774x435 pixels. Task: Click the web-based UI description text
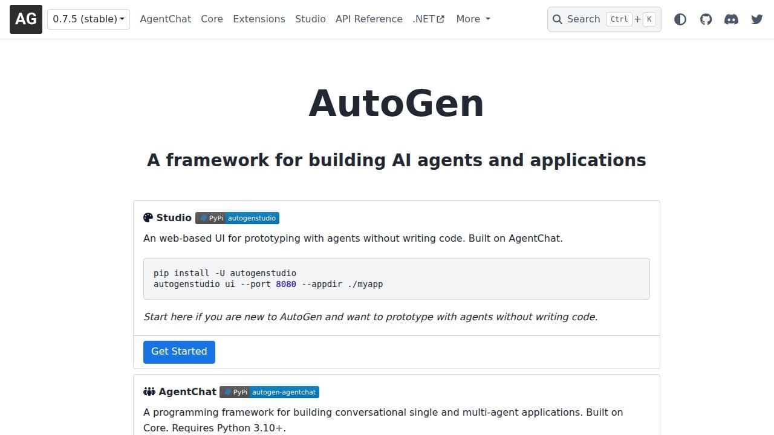pos(353,238)
